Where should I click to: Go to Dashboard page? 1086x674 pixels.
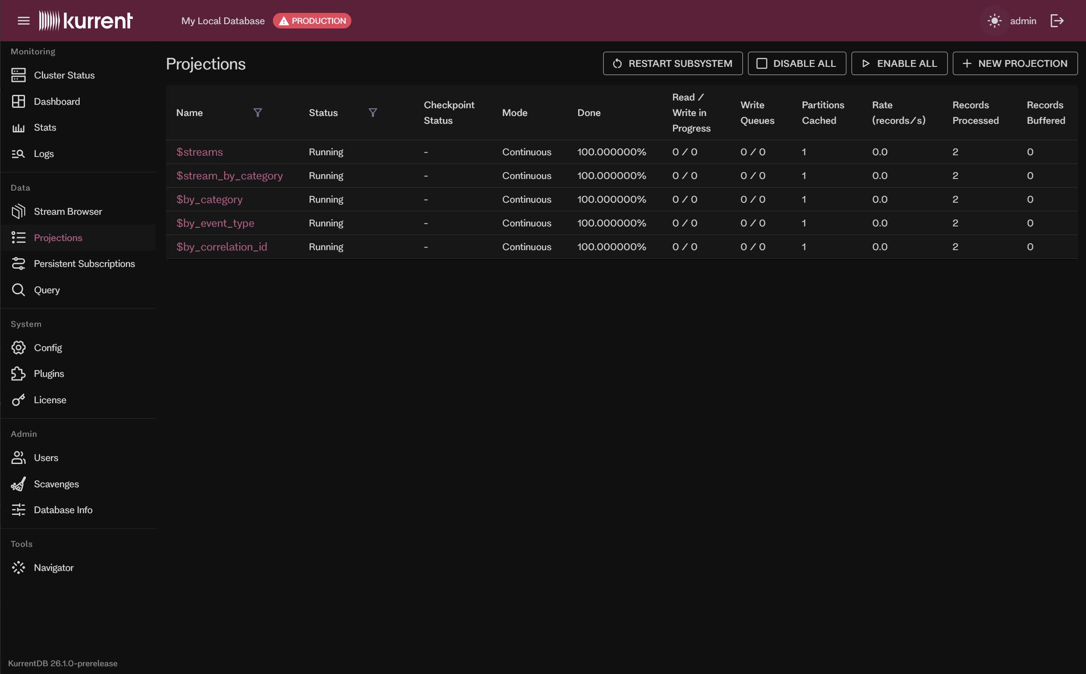pos(57,102)
